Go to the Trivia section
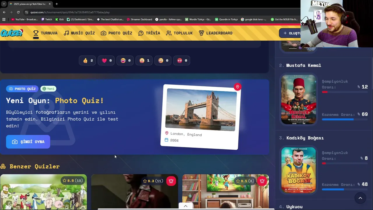 pos(149,33)
